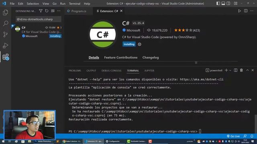Show the Details tab of extension
The image size is (257, 144).
[x=94, y=58]
